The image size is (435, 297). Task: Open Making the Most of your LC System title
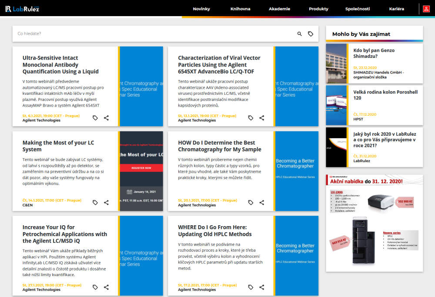[58, 146]
